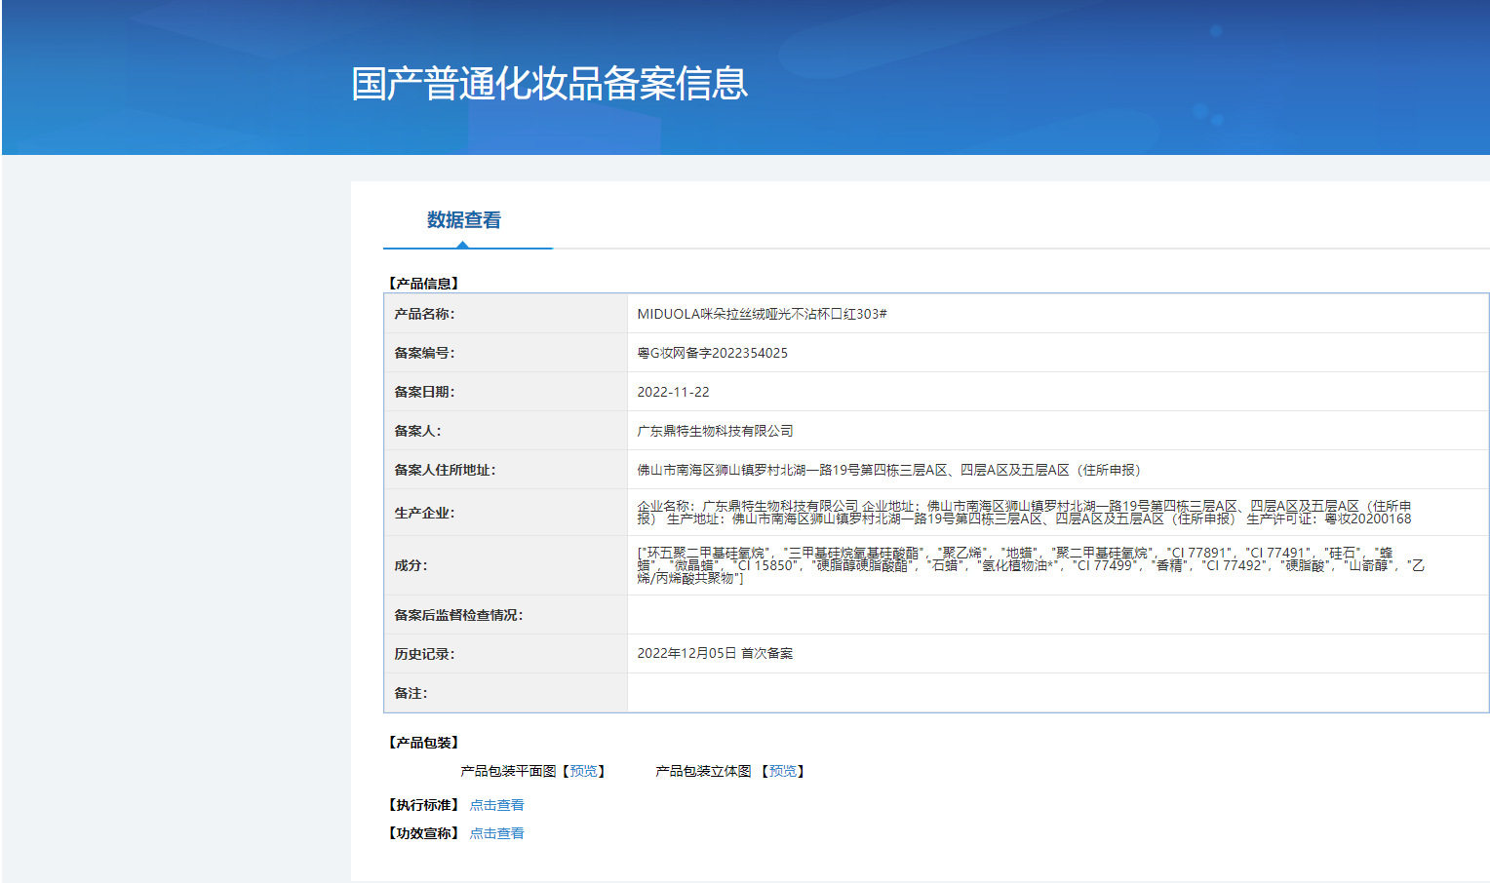The width and height of the screenshot is (1490, 883).
Task: Click the 备案编号 row label
Action: pos(424,353)
